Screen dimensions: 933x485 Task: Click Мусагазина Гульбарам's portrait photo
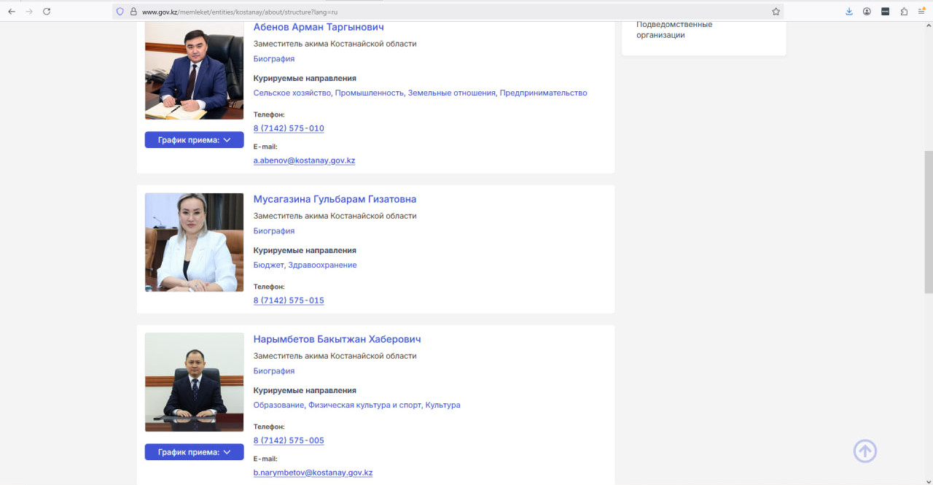click(x=194, y=242)
